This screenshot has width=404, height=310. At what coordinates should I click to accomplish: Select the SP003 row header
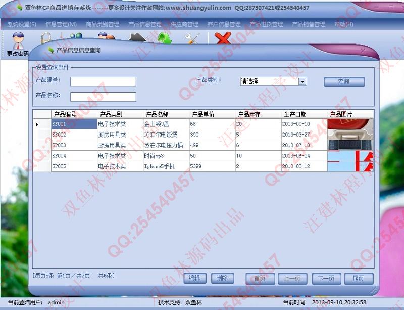(x=42, y=145)
